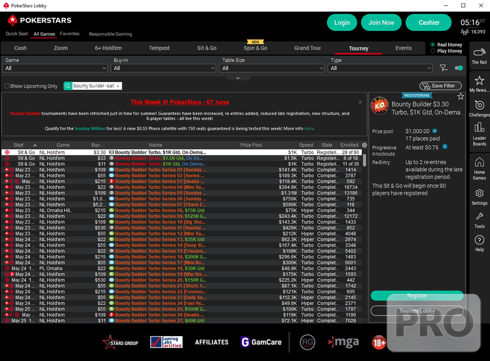Click the 'here' more info link
This screenshot has width=490, height=361.
[x=309, y=128]
